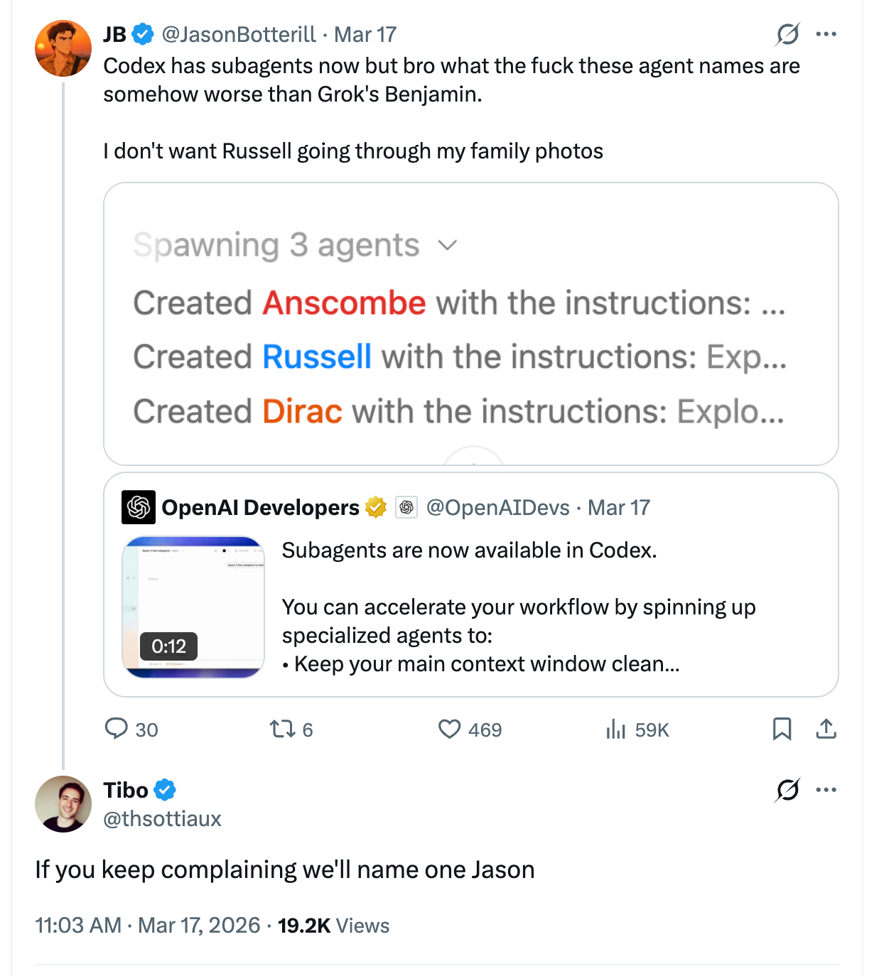884x976 pixels.
Task: Play the 0:12 video thumbnail
Action: (x=193, y=607)
